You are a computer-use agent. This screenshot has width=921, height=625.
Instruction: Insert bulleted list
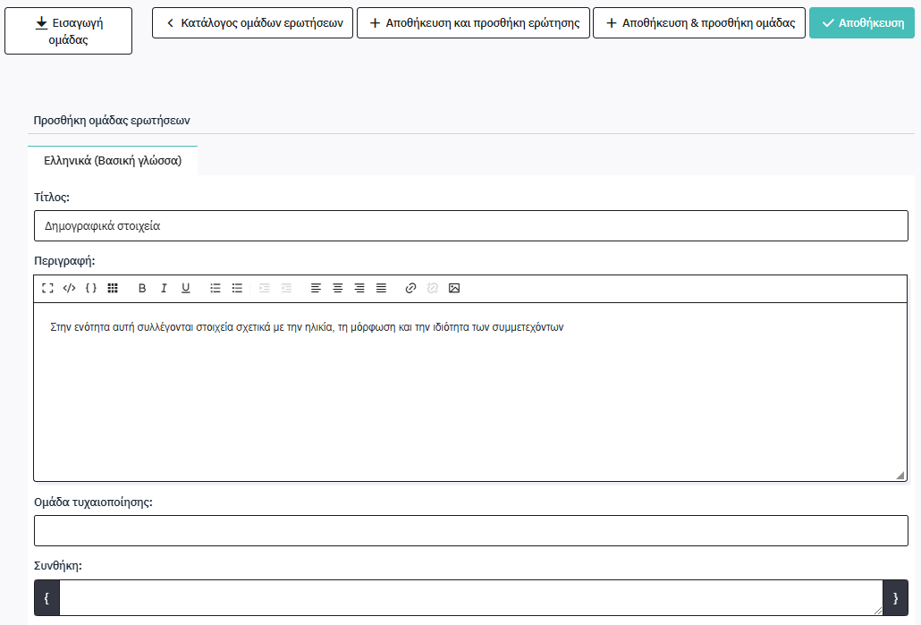[237, 288]
